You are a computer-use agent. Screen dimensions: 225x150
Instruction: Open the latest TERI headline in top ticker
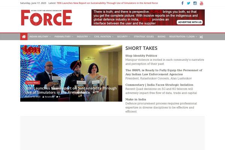point(107,3)
